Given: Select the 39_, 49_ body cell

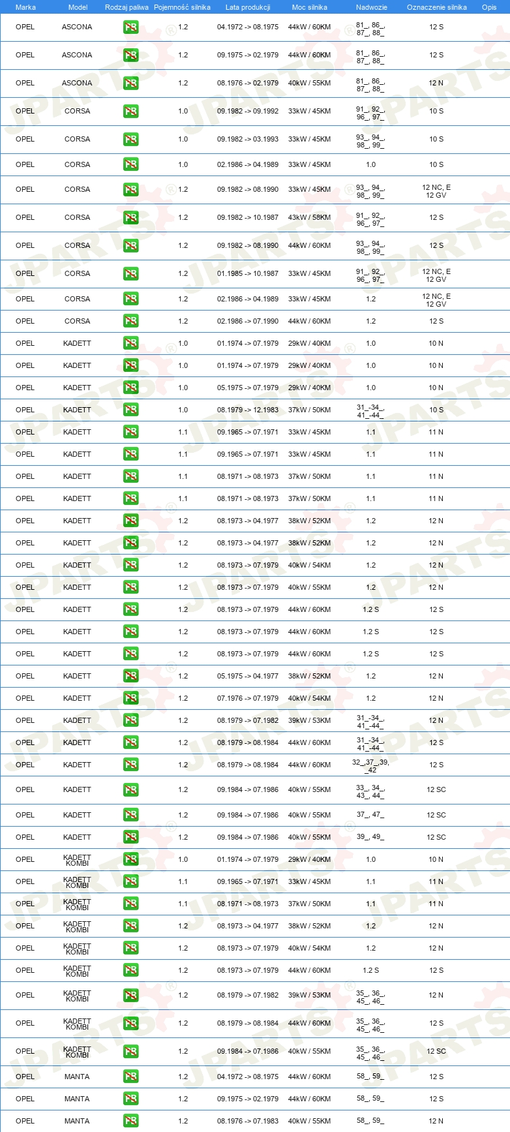Looking at the screenshot, I should (x=370, y=838).
